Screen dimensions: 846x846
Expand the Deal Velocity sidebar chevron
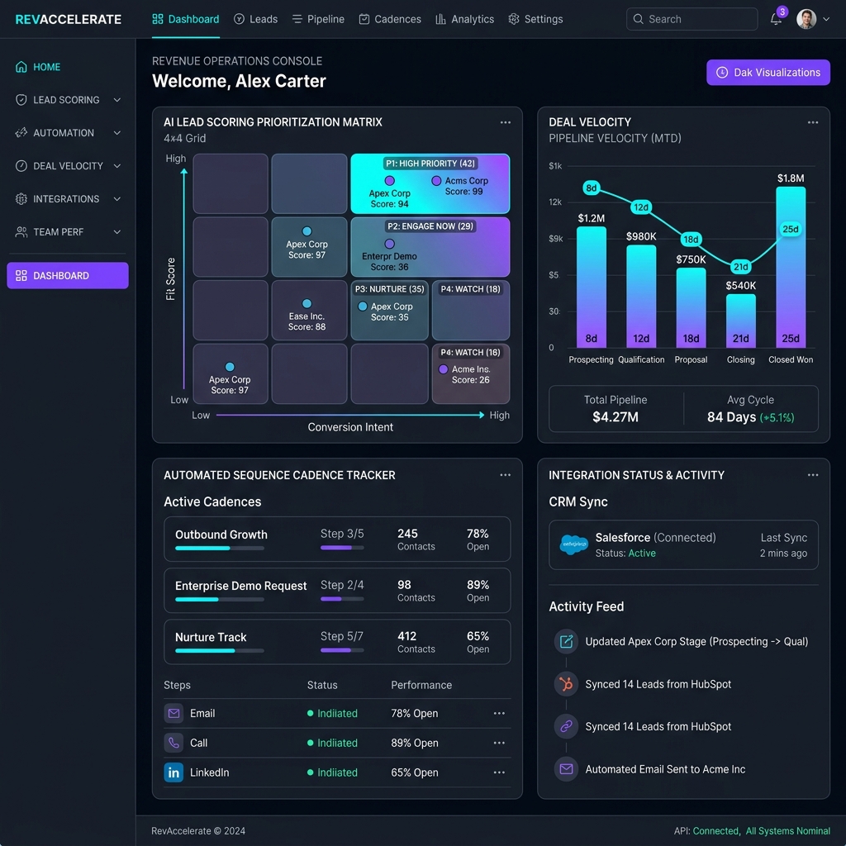pos(117,165)
